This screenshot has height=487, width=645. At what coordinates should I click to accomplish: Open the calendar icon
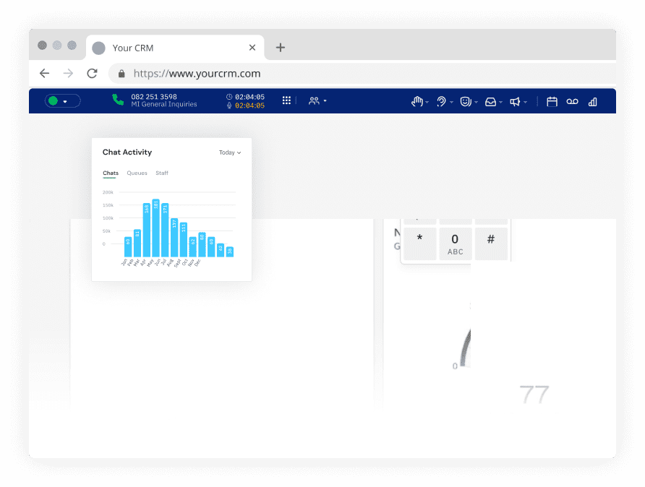coord(552,101)
